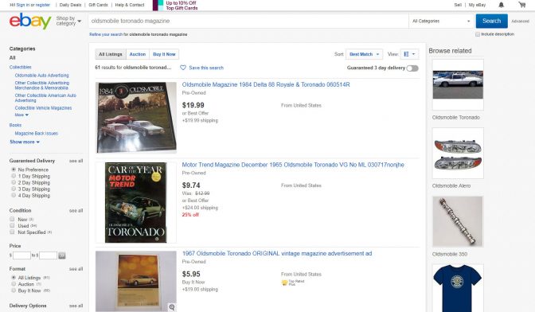Screen dimensions: 535x312
Task: Open 1967 Oldsmobile Toronado ORIGINAL ad listing title
Action: click(277, 253)
